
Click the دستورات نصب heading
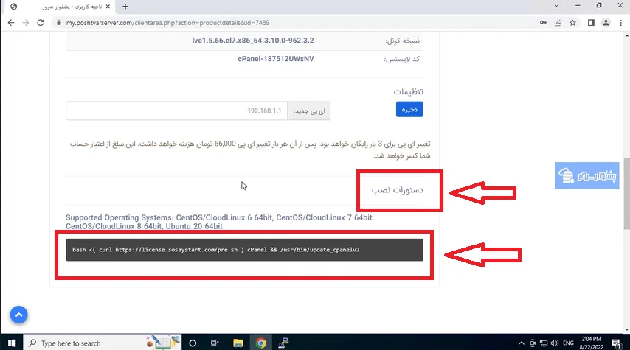point(398,190)
